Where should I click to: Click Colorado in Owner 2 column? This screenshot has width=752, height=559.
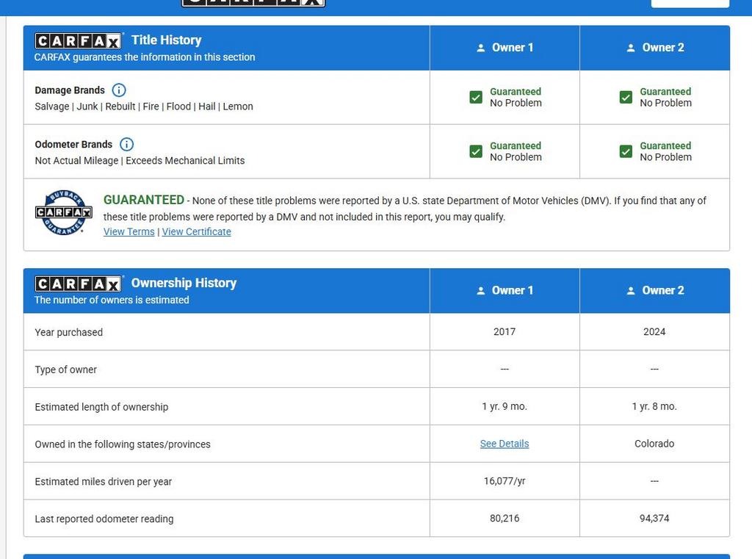[654, 444]
